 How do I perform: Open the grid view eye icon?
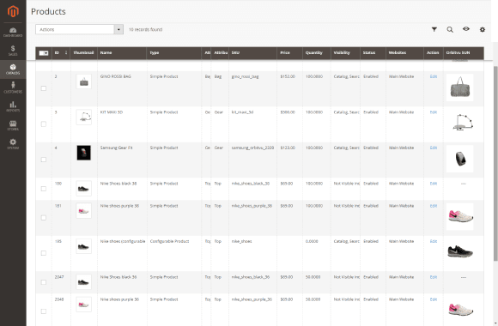pos(466,29)
